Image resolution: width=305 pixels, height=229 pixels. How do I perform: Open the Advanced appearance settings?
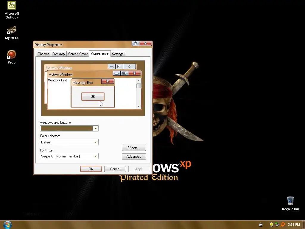134,157
